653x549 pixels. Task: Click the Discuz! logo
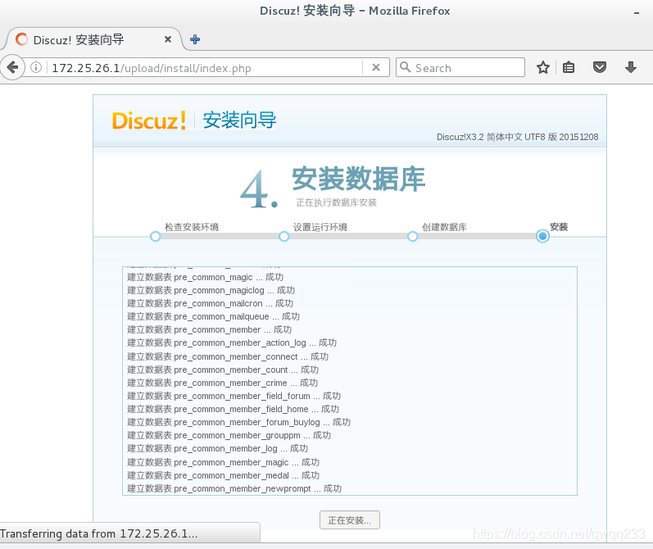[x=149, y=120]
